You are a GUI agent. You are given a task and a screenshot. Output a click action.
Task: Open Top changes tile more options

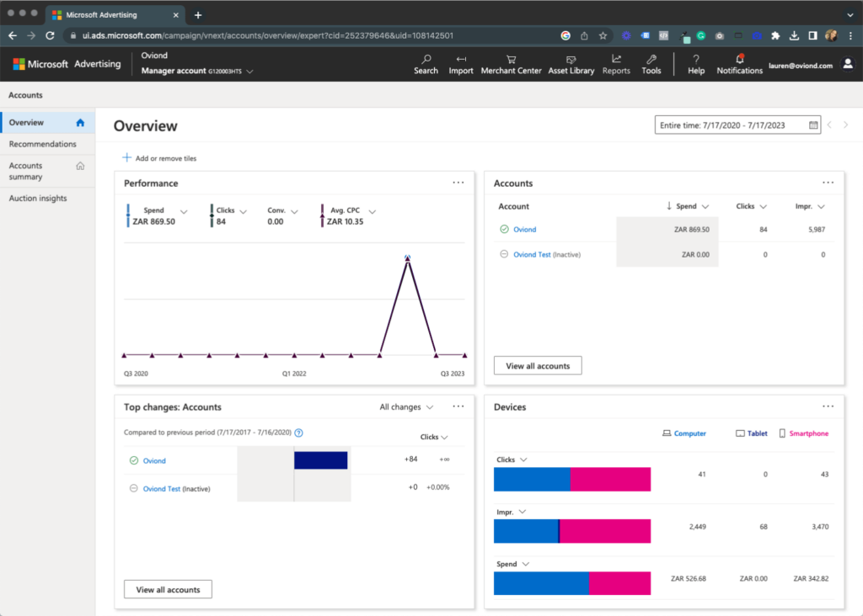point(458,406)
